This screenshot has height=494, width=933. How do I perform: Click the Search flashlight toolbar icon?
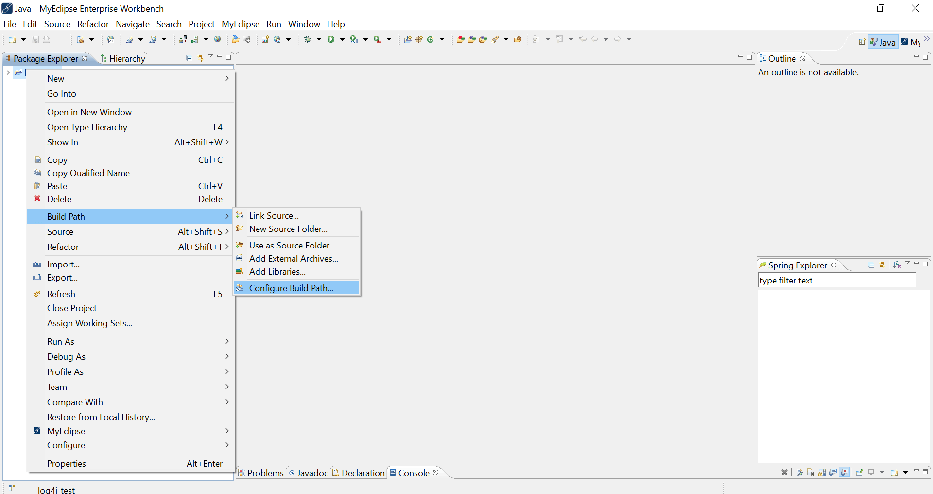coord(495,39)
